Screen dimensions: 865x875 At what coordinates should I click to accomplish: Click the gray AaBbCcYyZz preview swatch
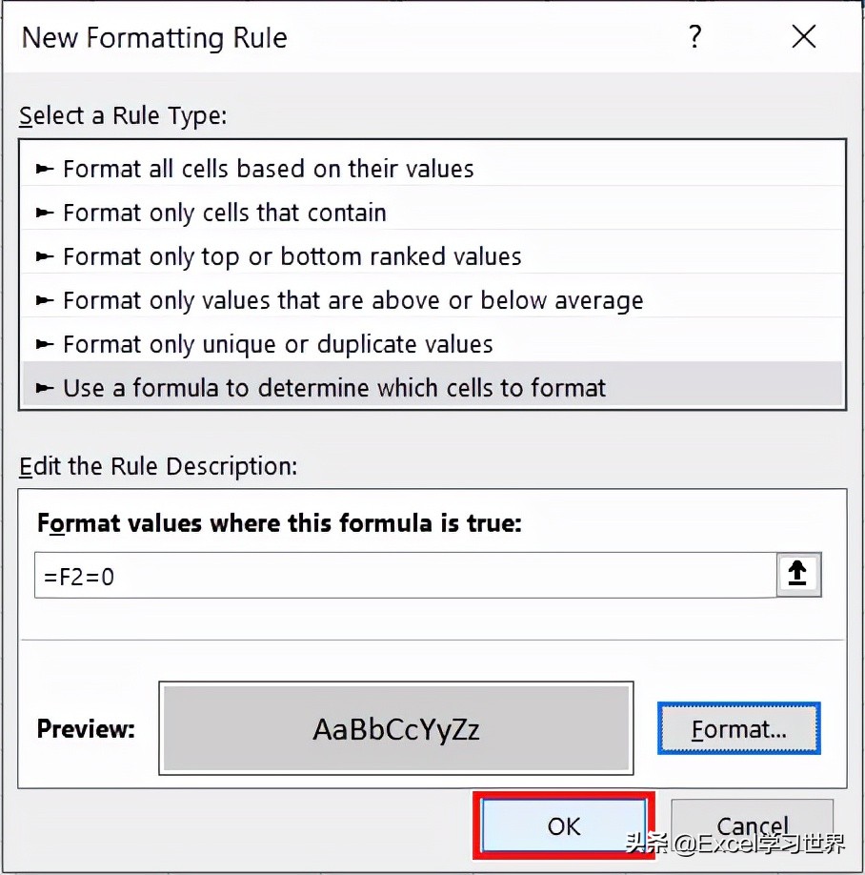click(x=396, y=728)
